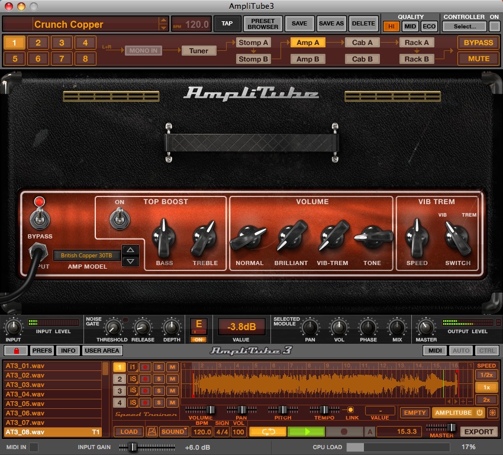Zoom out waveform with minus icon

click(x=470, y=401)
